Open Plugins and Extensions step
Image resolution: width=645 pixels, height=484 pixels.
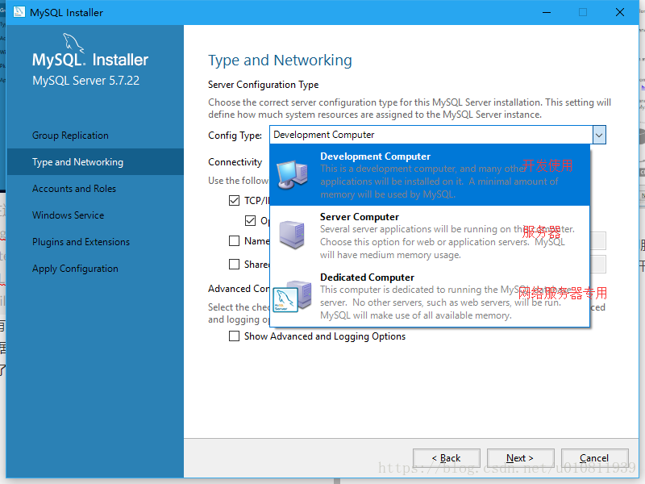tap(95, 242)
